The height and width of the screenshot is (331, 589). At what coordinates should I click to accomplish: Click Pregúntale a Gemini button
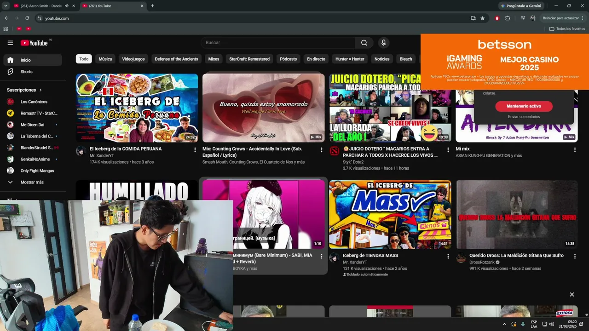click(x=520, y=6)
